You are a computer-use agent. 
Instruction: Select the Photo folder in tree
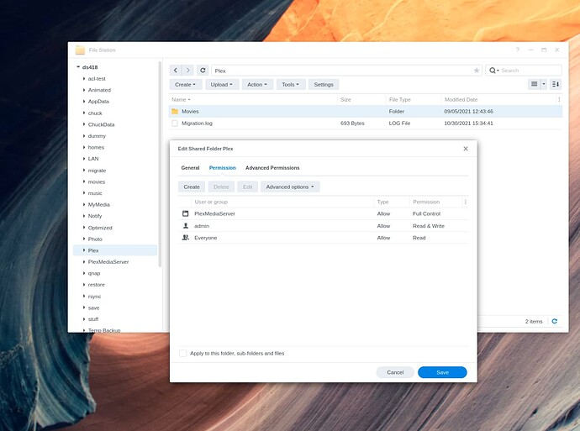95,239
